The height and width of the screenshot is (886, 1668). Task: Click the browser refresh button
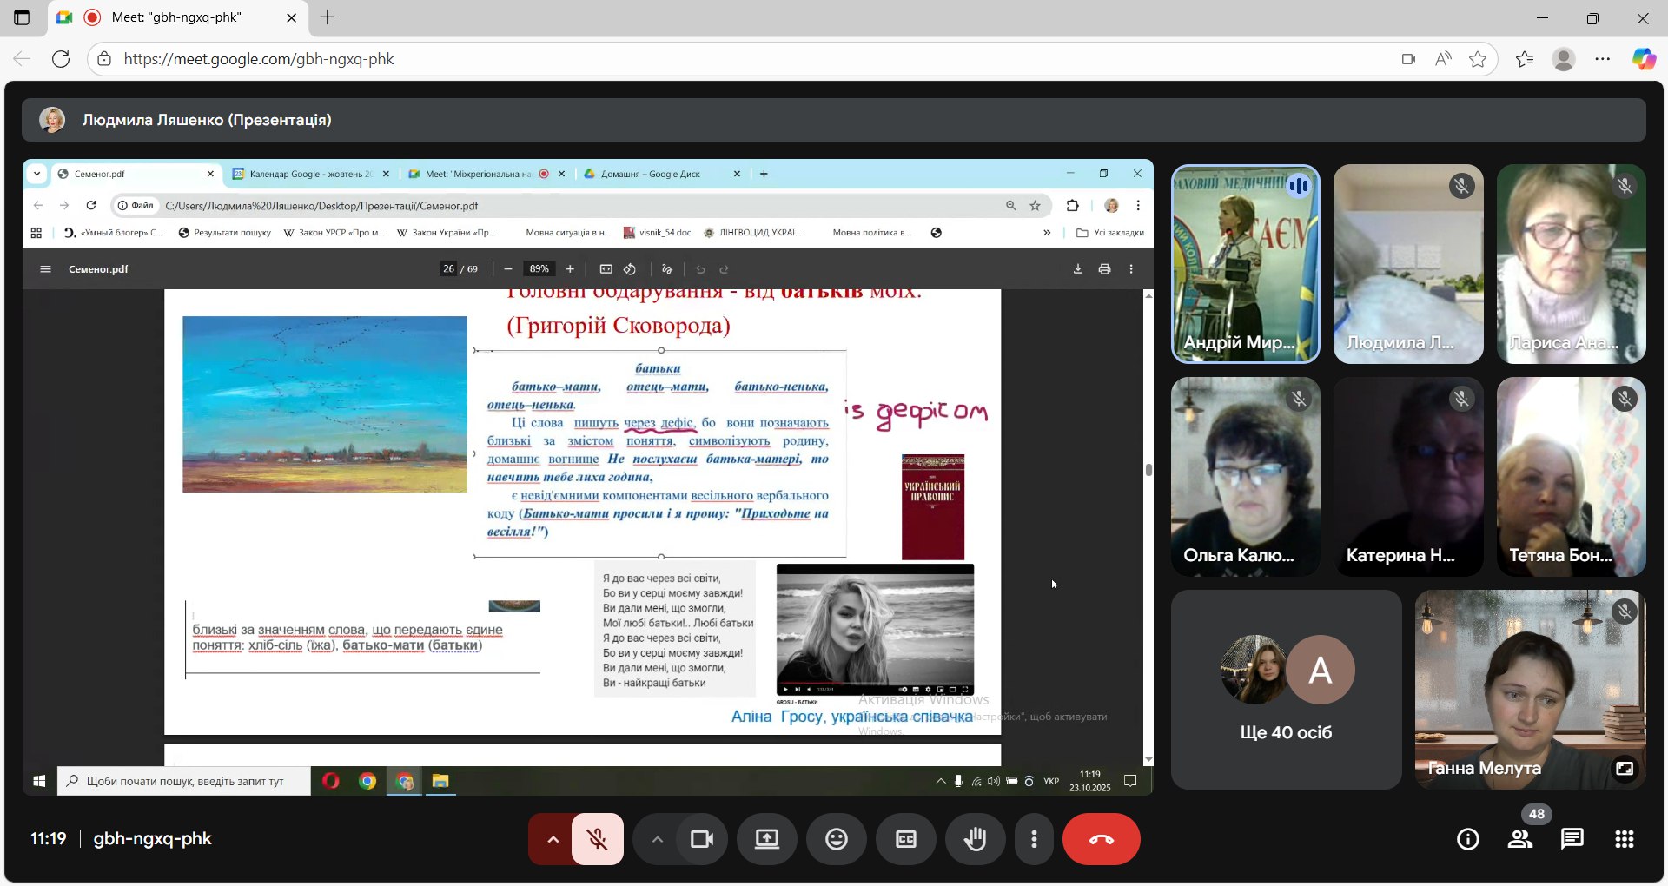61,59
